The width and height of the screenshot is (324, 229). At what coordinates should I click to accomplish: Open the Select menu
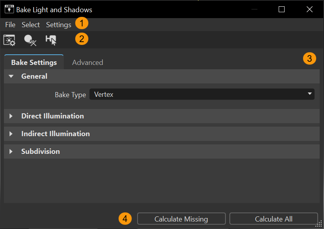(31, 25)
